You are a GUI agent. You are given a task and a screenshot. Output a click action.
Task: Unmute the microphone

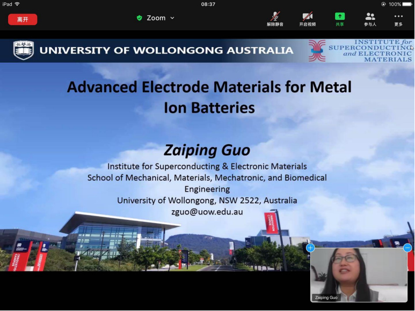pyautogui.click(x=275, y=19)
